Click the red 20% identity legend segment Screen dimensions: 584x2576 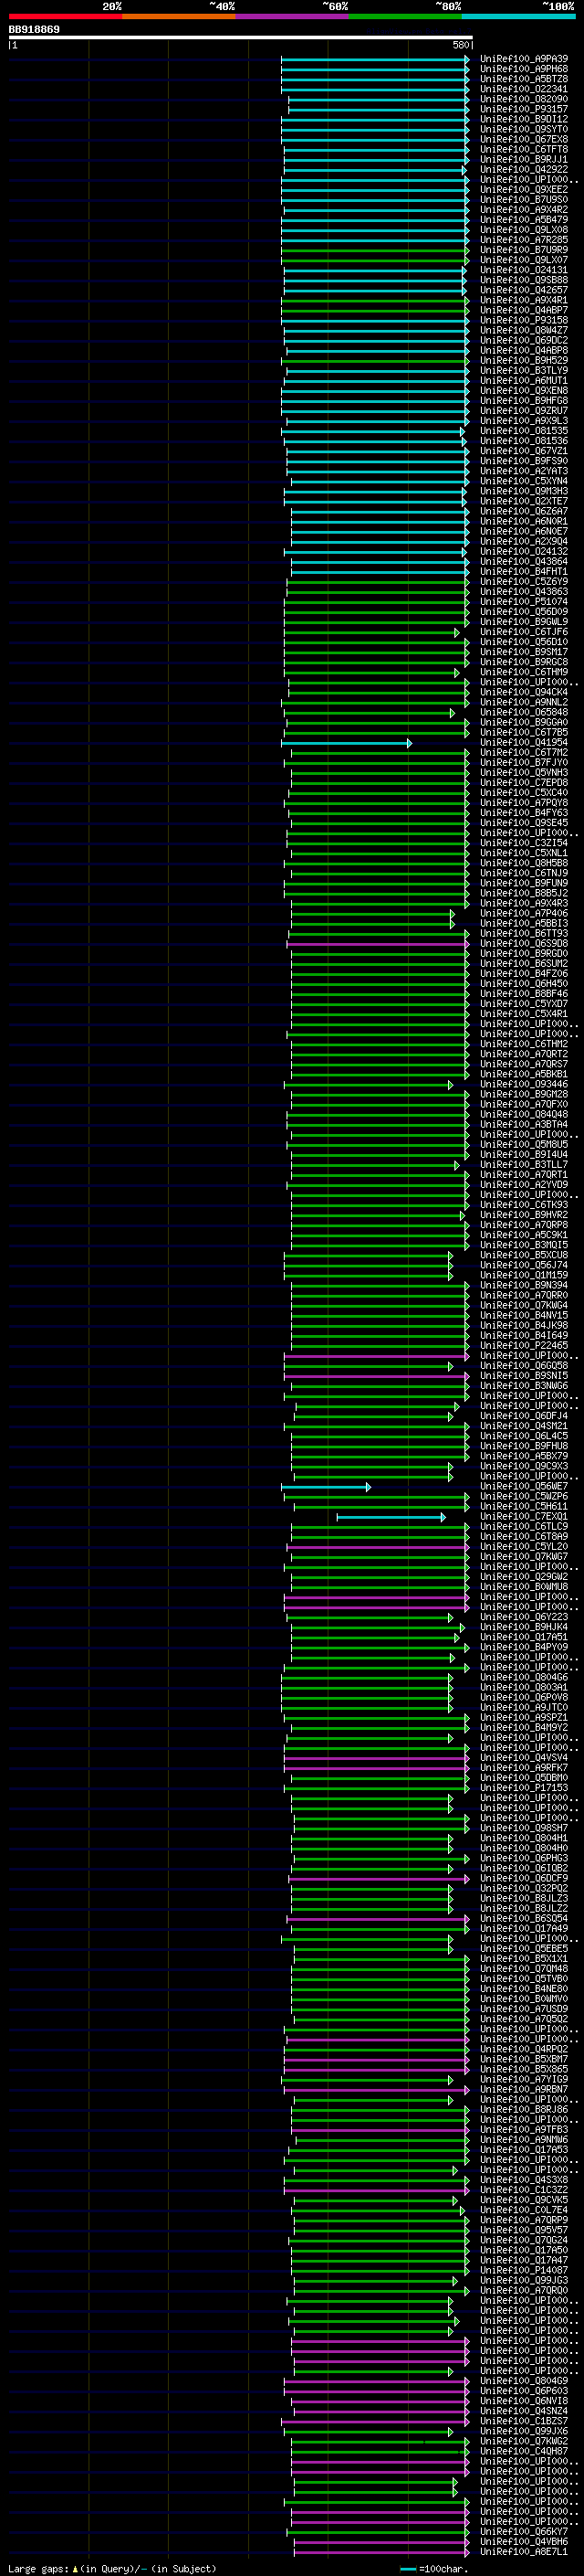(65, 17)
